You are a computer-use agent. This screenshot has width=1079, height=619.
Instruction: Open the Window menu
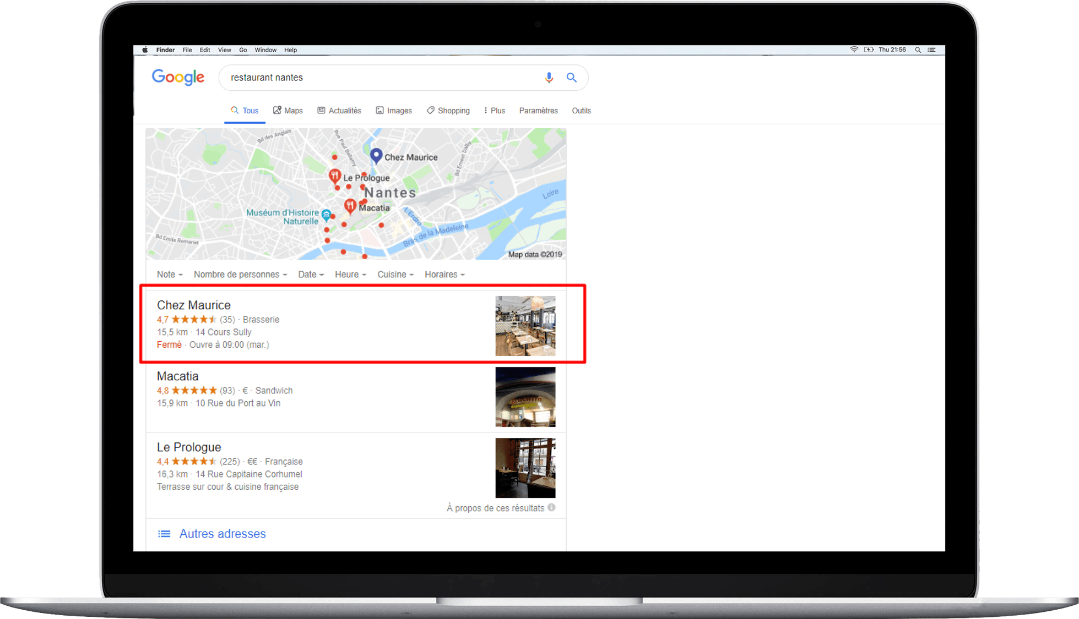265,50
